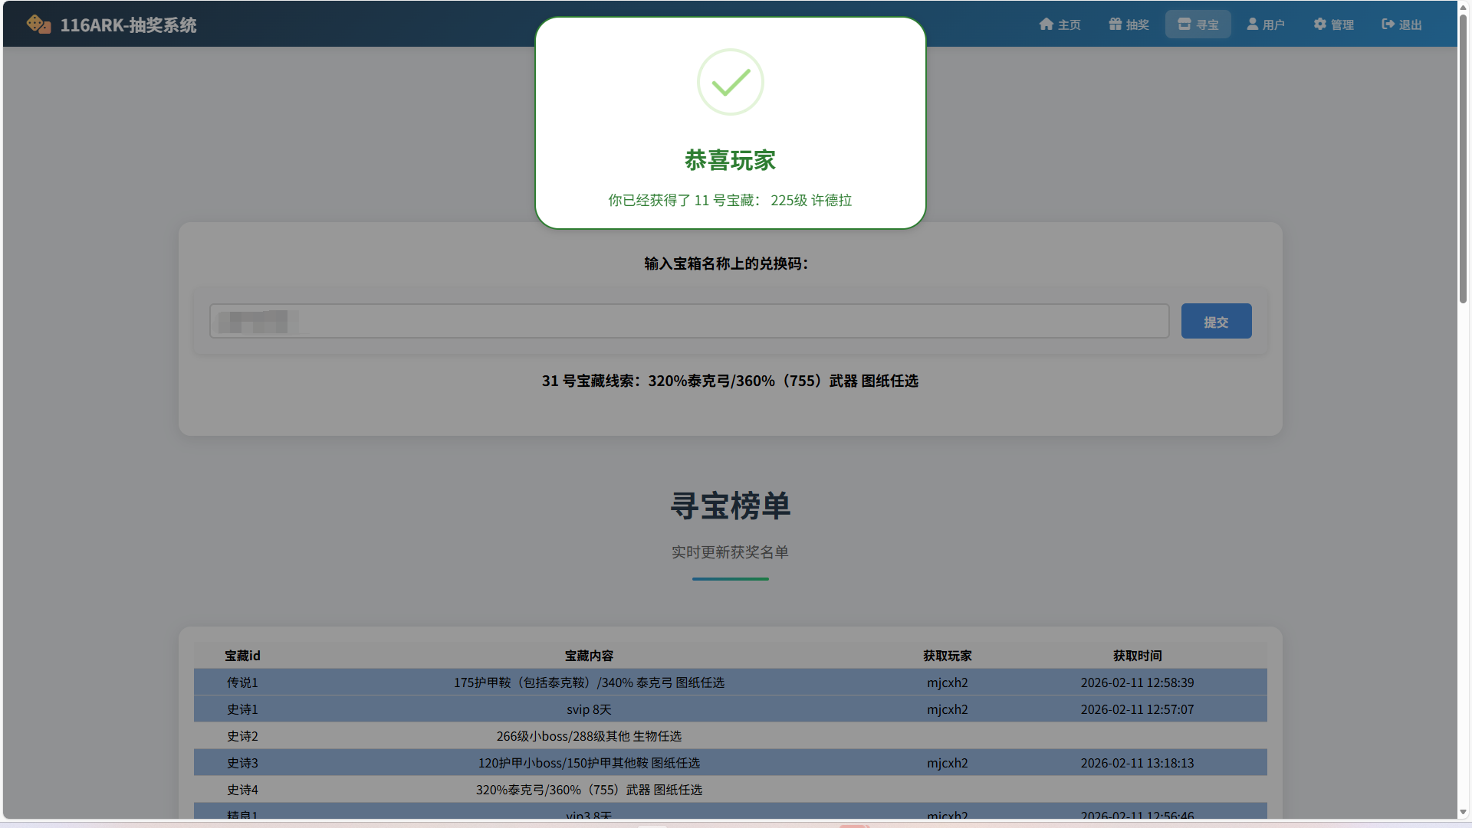Click the 获取时间 column header
The width and height of the screenshot is (1472, 828).
1137,656
